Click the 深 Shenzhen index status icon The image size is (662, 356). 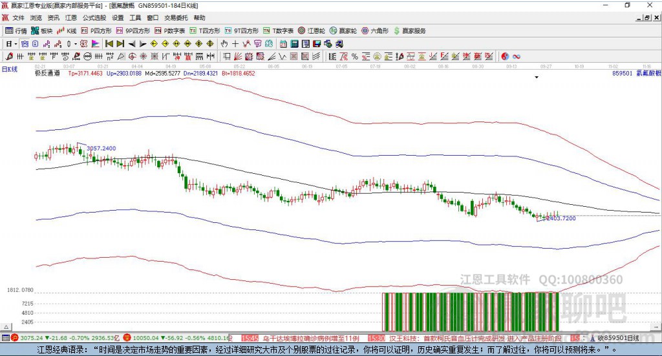point(127,338)
